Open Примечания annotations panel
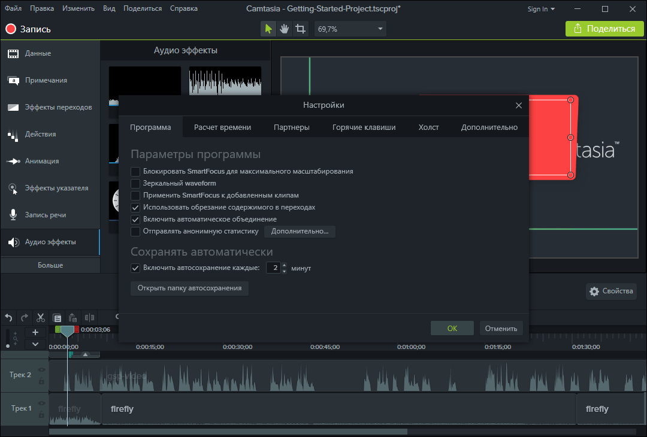Screen dimensions: 647x437 50,80
